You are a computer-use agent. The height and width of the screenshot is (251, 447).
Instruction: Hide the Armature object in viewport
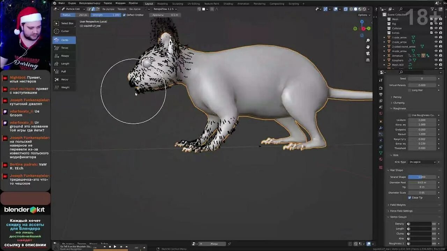coord(436,55)
